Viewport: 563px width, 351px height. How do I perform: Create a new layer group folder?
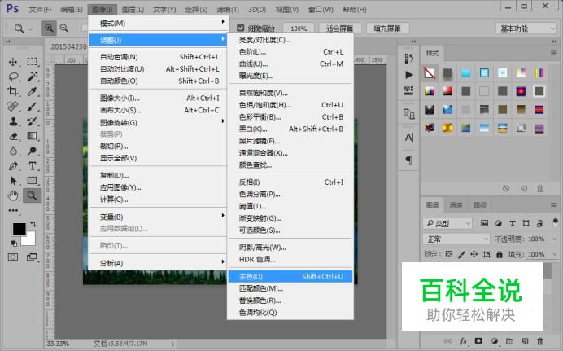coord(509,341)
